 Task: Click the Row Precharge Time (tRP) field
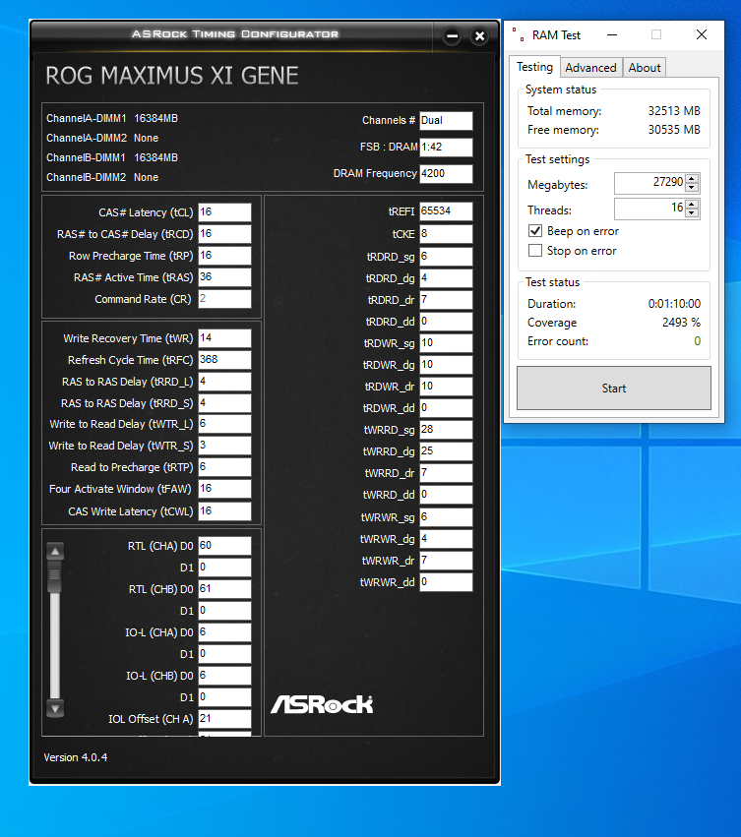coord(224,256)
